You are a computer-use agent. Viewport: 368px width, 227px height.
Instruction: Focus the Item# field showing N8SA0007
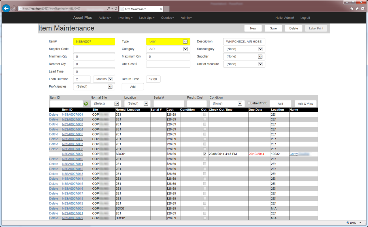(x=94, y=41)
